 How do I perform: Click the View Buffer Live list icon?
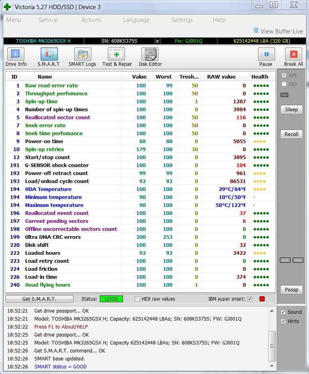(x=256, y=31)
